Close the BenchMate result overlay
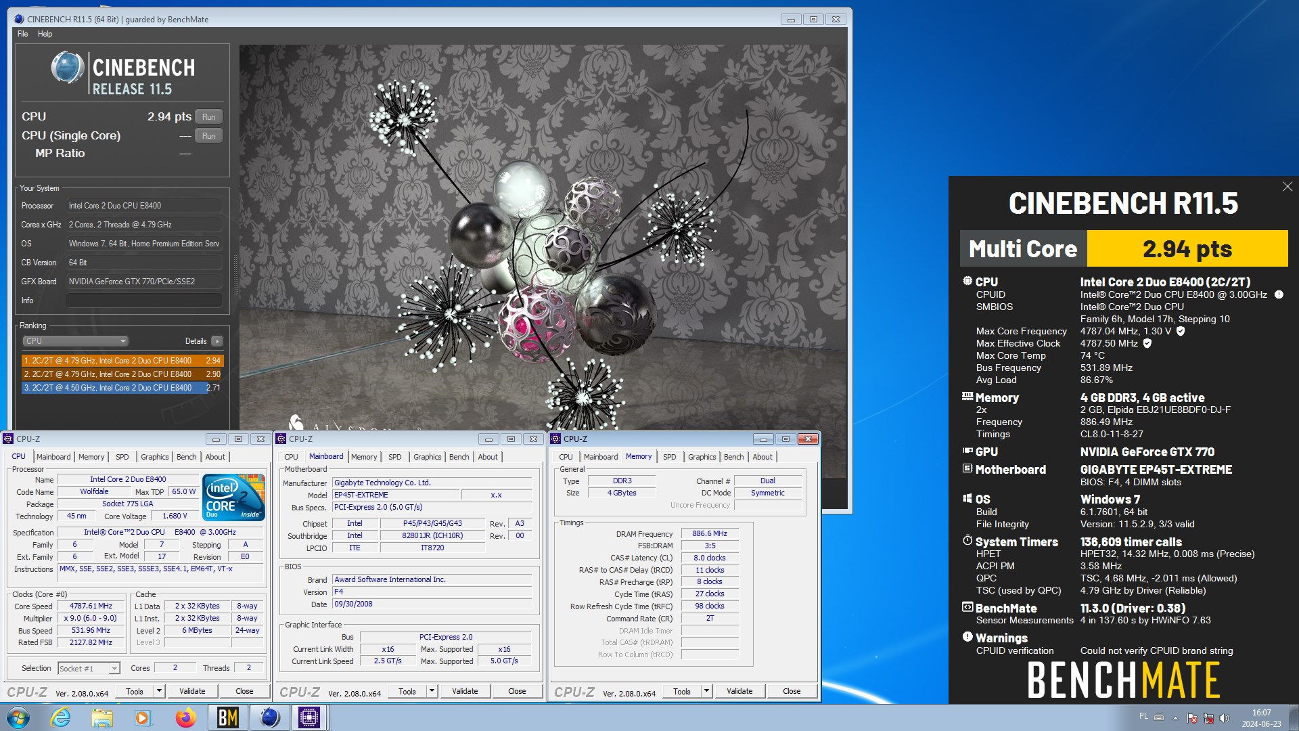Viewport: 1299px width, 731px height. point(1287,187)
